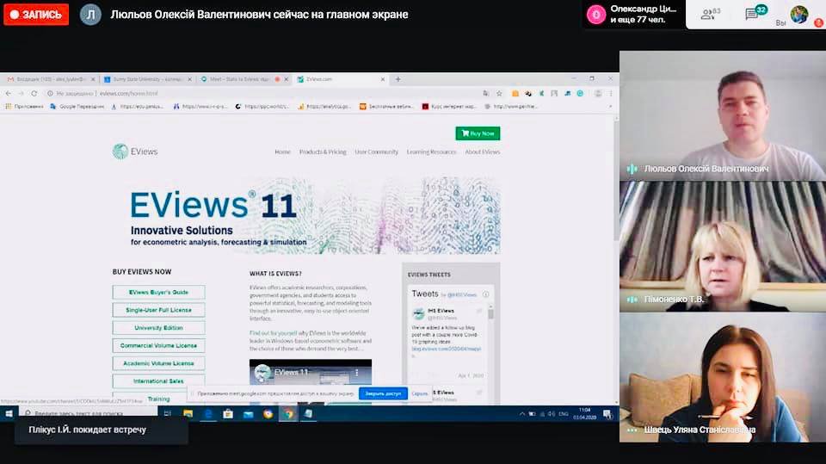
Task: Select Швець Уляна Станіславівна video tile
Action: (x=722, y=378)
